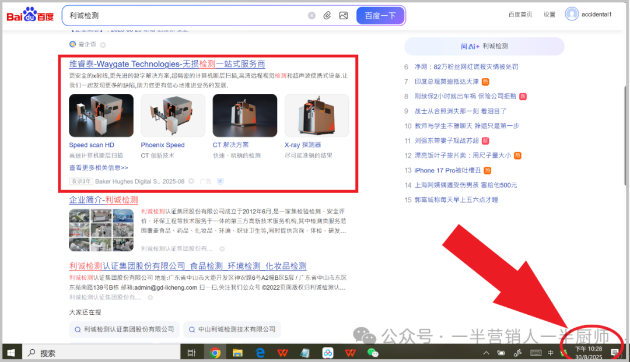Open hot item 刘强东带妻子观战苏超
Screen dimensions: 630x362
pyautogui.click(x=447, y=141)
